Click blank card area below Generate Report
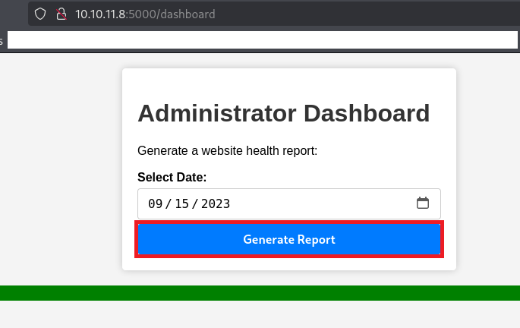 (x=288, y=263)
